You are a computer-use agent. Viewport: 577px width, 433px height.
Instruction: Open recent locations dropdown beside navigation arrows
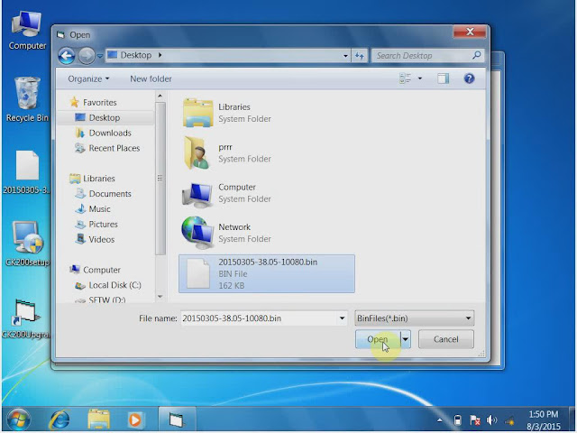(99, 56)
